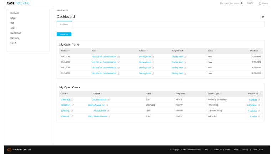Click external link icon beside Healthy People, Inc.
Image resolution: width=274 pixels, height=154 pixels.
click(x=107, y=105)
